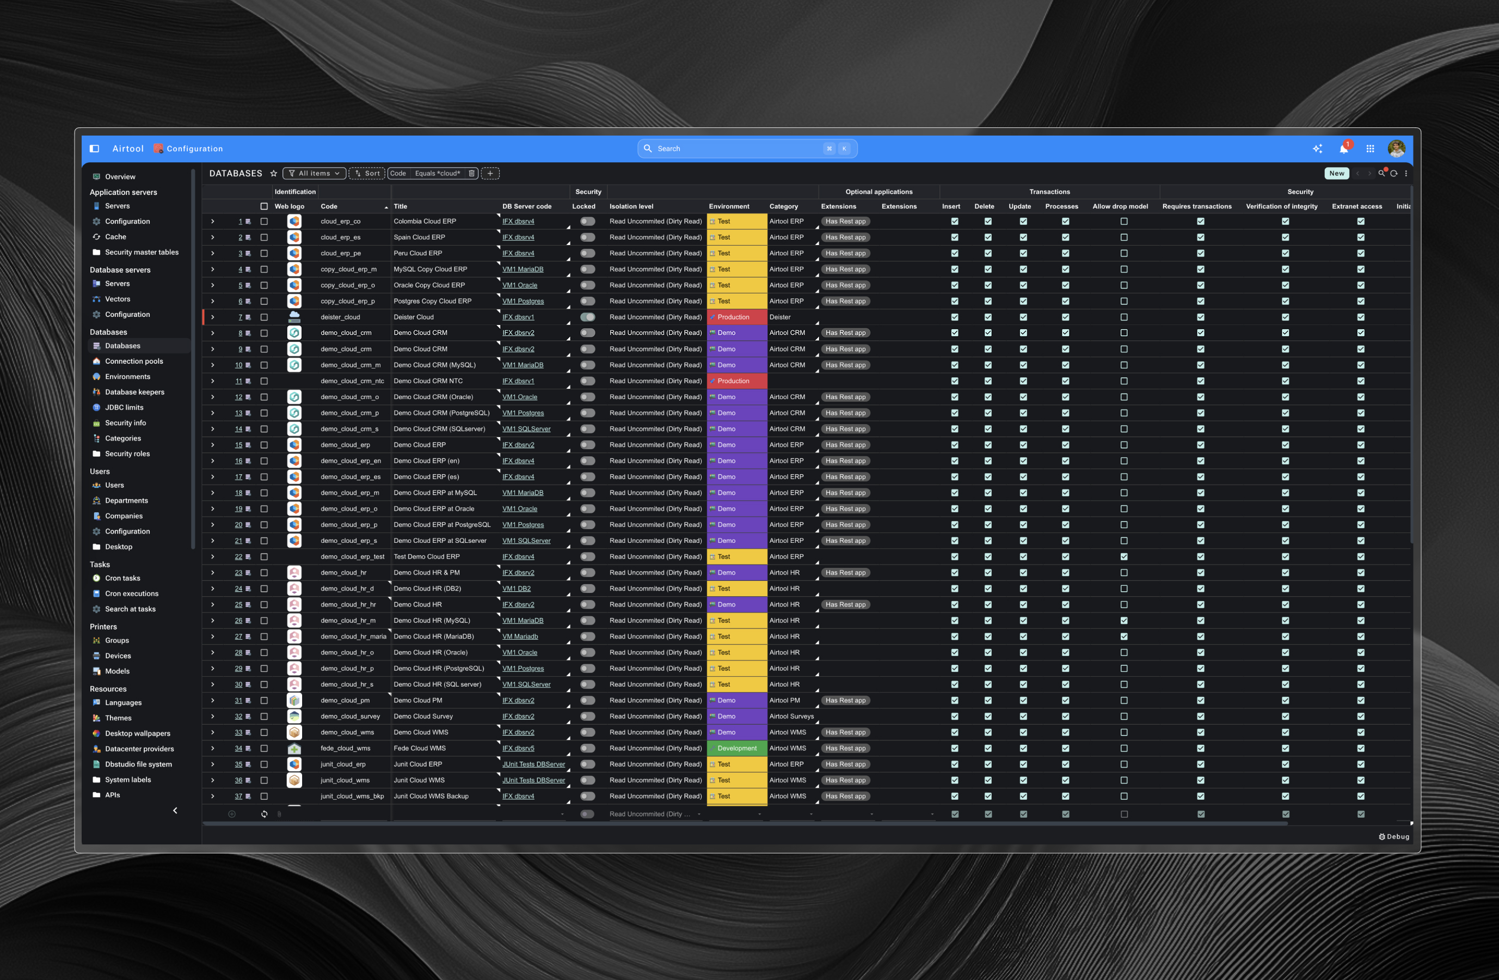Expand row 1 cloud_erp_co details
This screenshot has width=1499, height=980.
coord(213,222)
